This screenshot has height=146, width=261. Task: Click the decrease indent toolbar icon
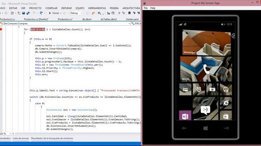[108, 13]
